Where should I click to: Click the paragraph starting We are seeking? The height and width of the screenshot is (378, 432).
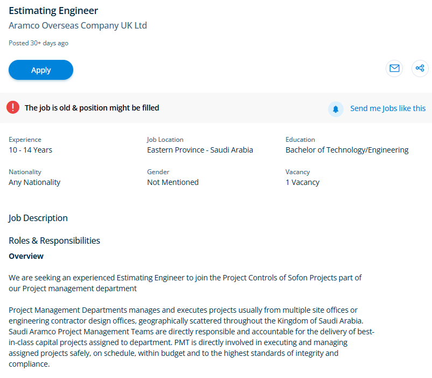(185, 283)
